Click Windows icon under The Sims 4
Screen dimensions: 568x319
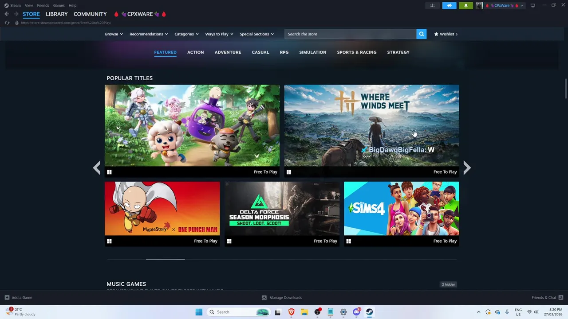[x=349, y=241]
